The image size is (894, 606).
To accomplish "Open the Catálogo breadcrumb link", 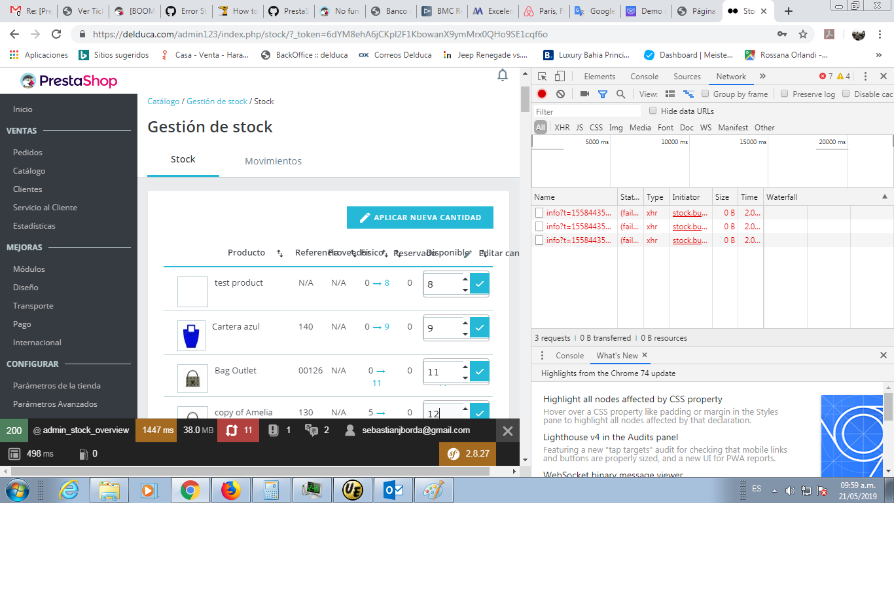I will coord(163,102).
